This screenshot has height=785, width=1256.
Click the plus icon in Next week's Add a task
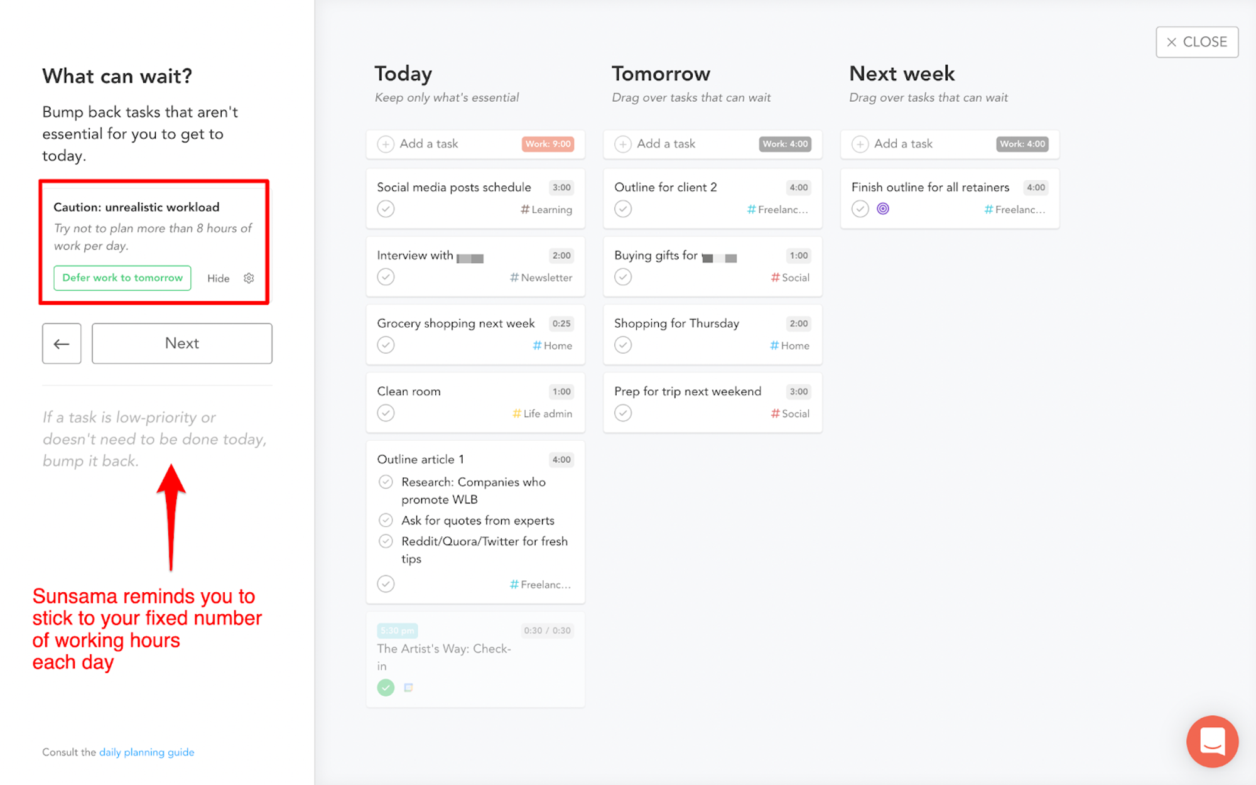point(860,144)
